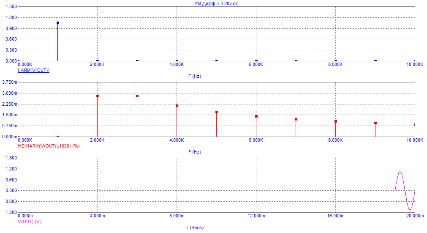Click the -1.200 Y-axis value of waveform plot
The height and width of the screenshot is (233, 427).
point(11,212)
